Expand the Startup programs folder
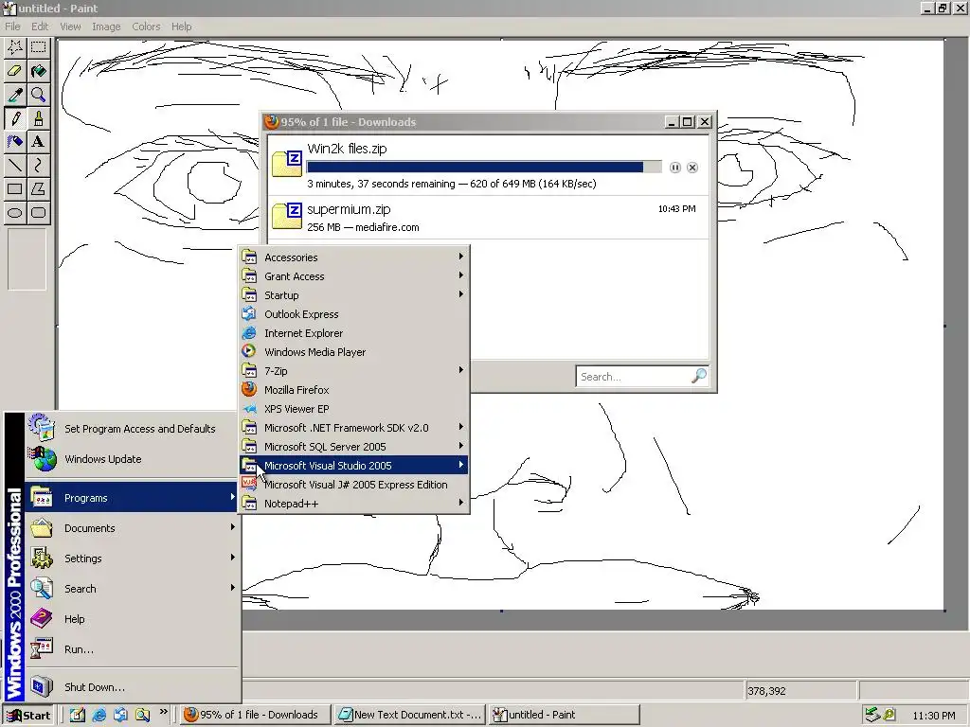 (x=354, y=295)
